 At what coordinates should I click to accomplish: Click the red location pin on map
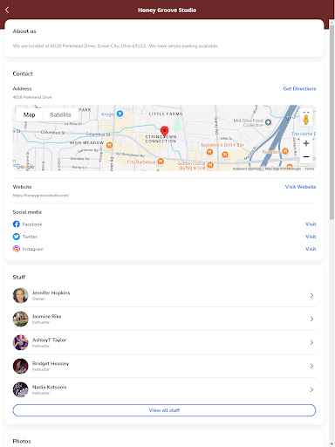pyautogui.click(x=165, y=132)
